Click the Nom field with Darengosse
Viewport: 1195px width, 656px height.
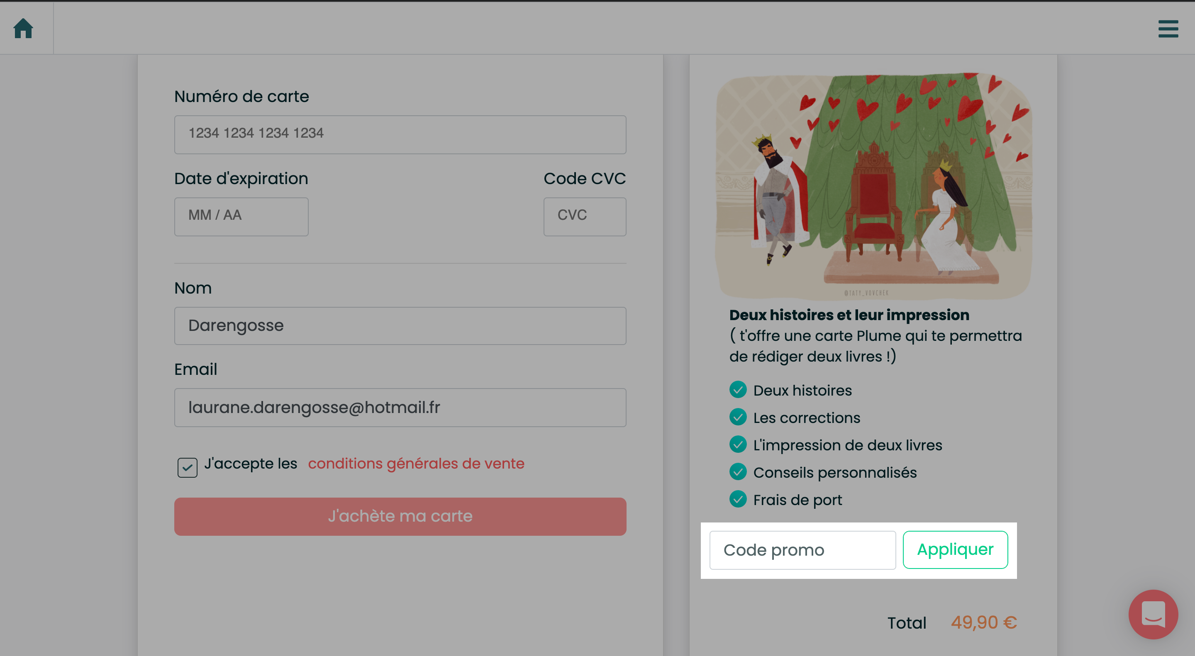pyautogui.click(x=400, y=326)
